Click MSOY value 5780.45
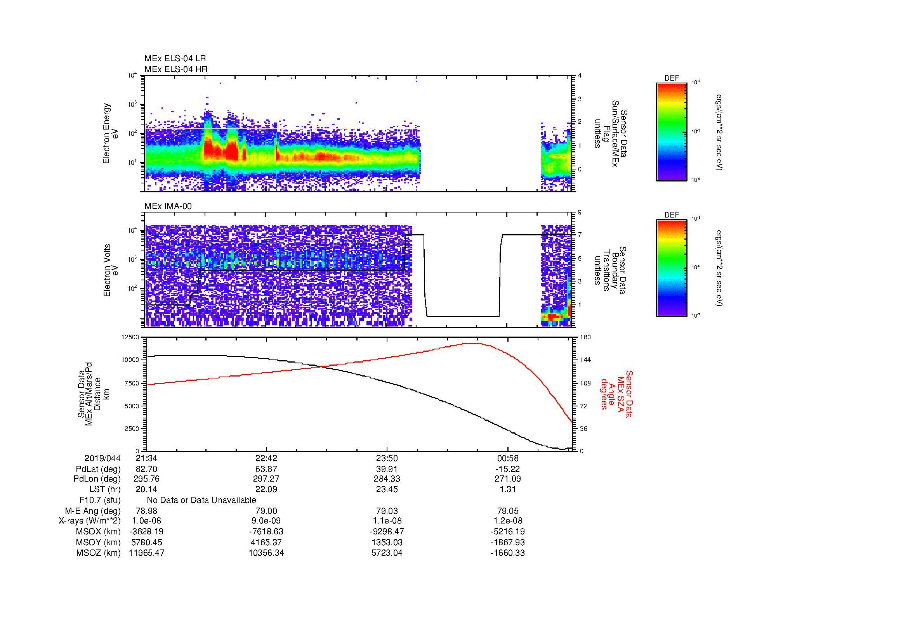 146,542
